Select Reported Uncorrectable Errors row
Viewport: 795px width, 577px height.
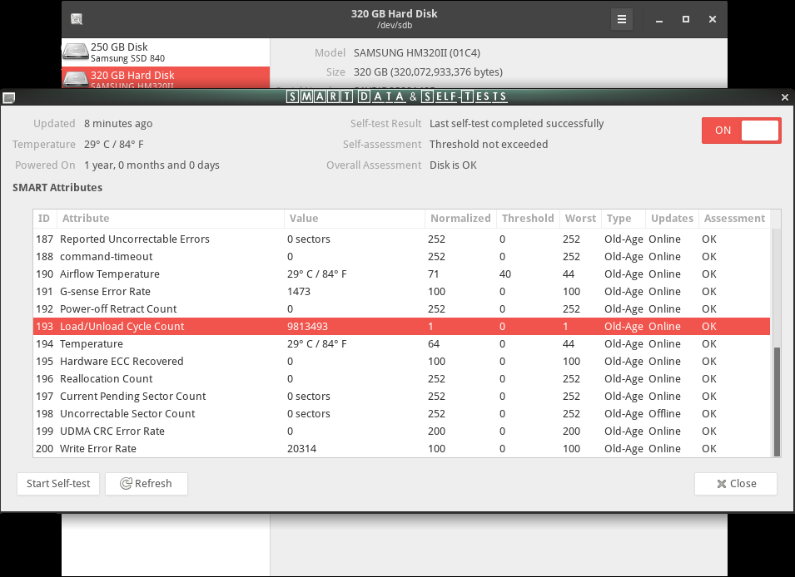point(401,239)
